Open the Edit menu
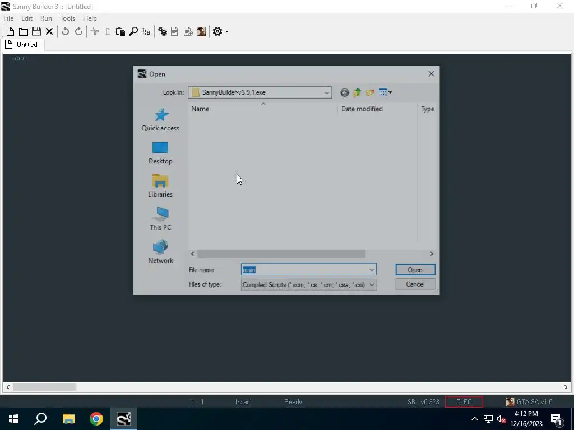The height and width of the screenshot is (430, 574). pos(27,18)
